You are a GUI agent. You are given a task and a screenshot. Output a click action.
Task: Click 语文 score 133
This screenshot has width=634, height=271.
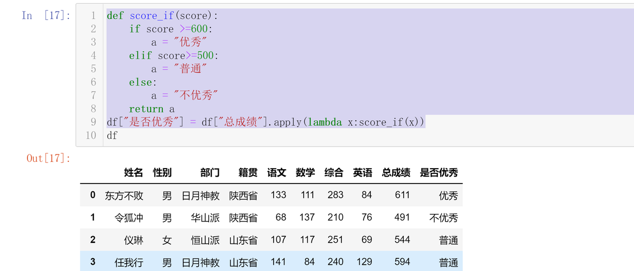[278, 195]
